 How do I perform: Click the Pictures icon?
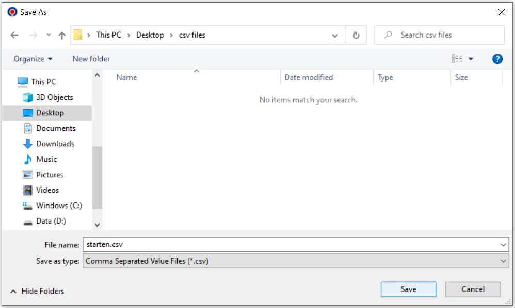point(28,175)
